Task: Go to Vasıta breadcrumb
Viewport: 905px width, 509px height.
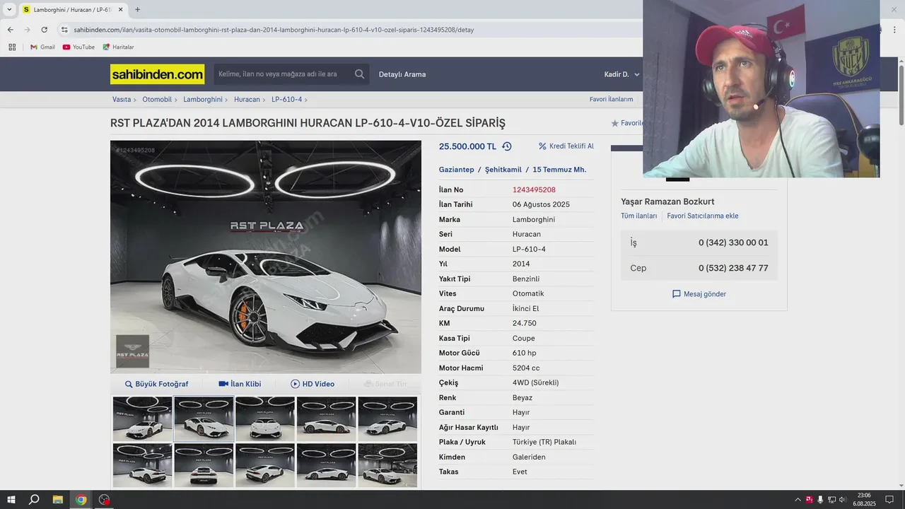Action: (122, 100)
